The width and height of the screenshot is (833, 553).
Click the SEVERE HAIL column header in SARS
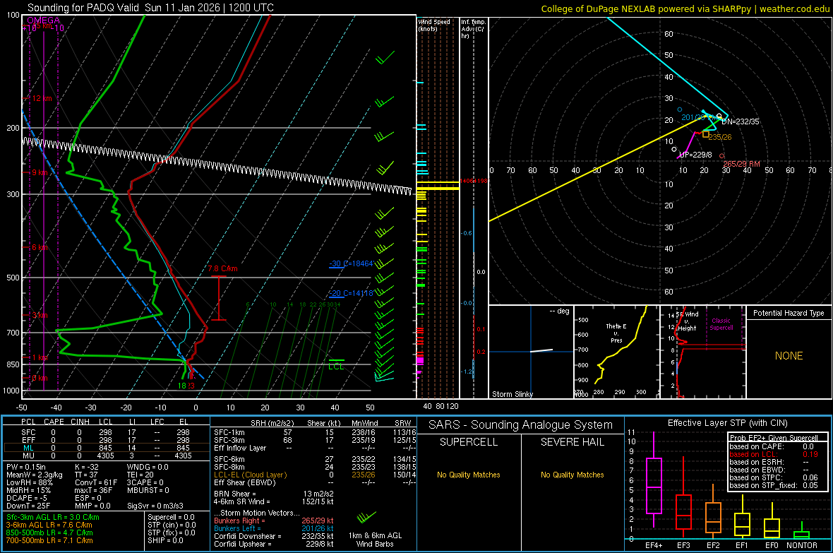572,442
